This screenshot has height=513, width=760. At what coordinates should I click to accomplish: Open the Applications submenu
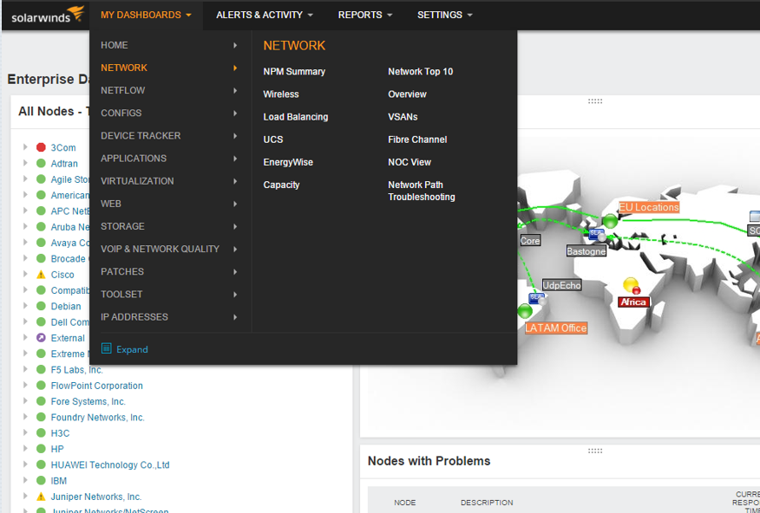coord(170,159)
